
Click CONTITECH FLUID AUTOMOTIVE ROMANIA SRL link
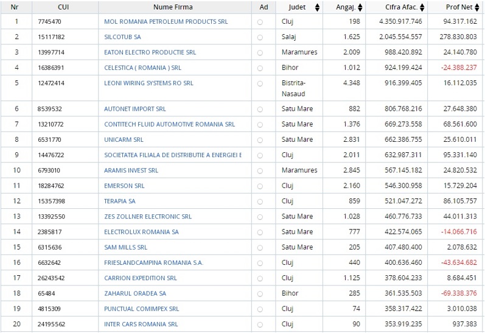tap(169, 124)
